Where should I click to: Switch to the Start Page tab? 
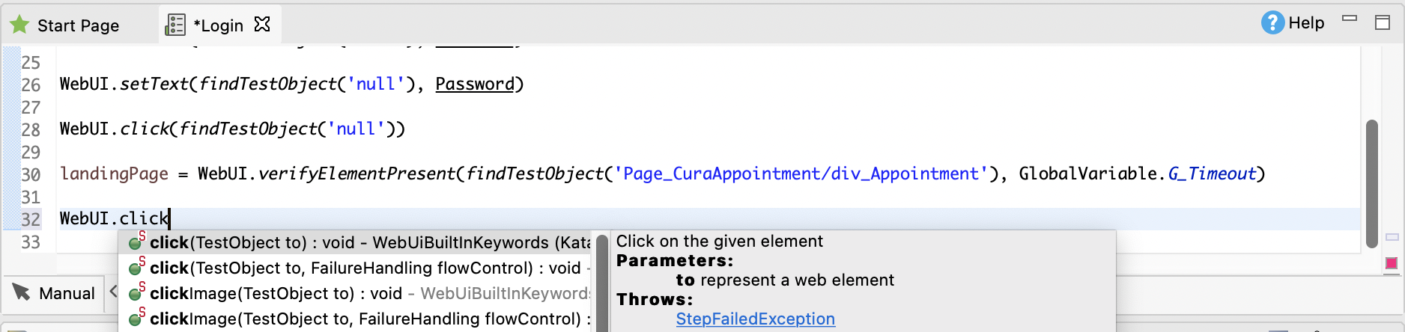pyautogui.click(x=78, y=25)
